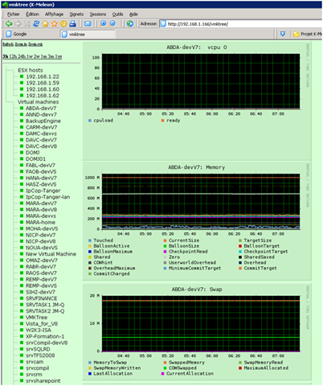Open the mail envelope icon

click(x=88, y=24)
